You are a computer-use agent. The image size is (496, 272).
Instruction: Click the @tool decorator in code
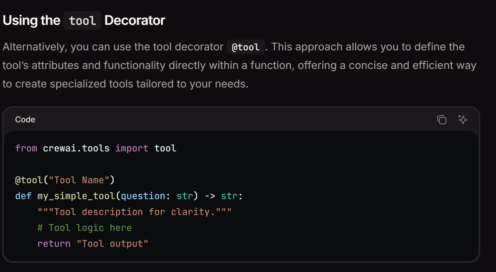[x=29, y=180]
